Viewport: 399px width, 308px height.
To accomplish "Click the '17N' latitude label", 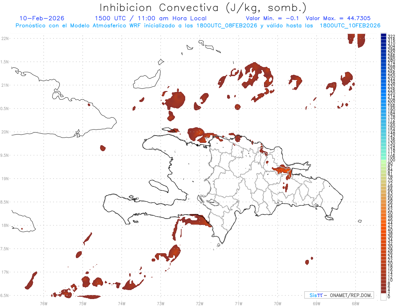I will point(5,272).
